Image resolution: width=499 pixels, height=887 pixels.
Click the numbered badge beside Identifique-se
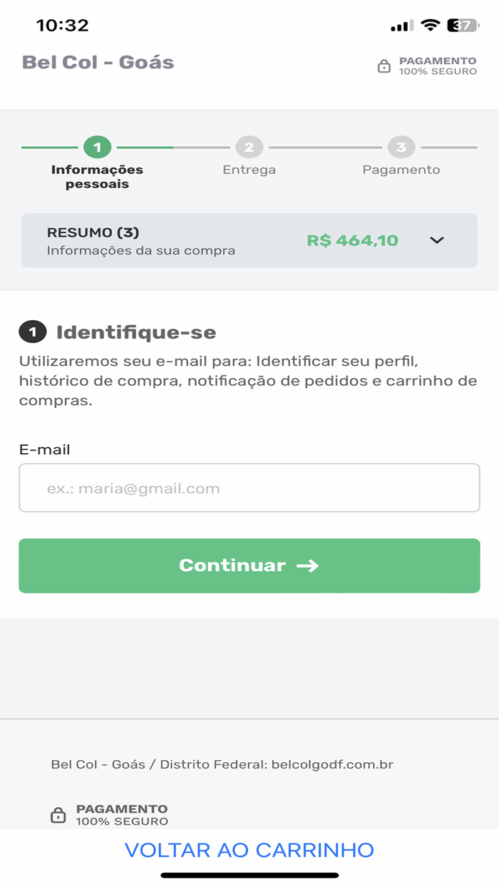29,330
